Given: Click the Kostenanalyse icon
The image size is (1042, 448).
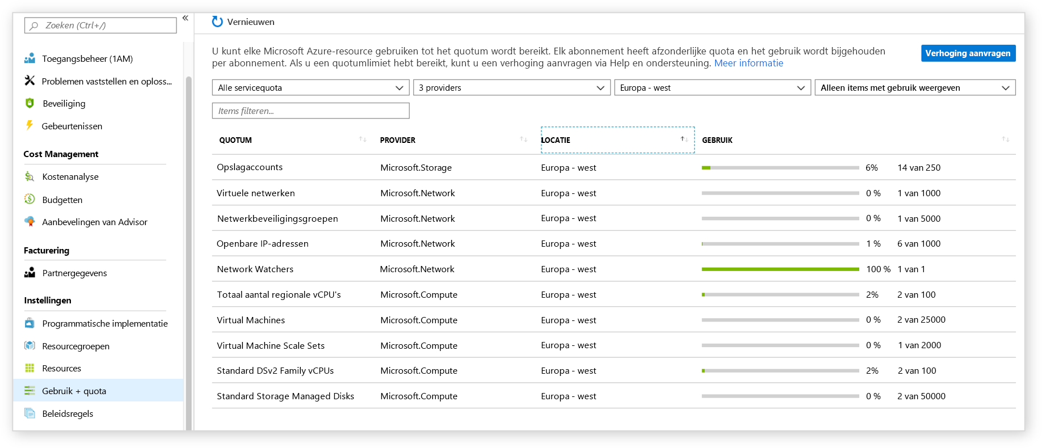Looking at the screenshot, I should 30,176.
